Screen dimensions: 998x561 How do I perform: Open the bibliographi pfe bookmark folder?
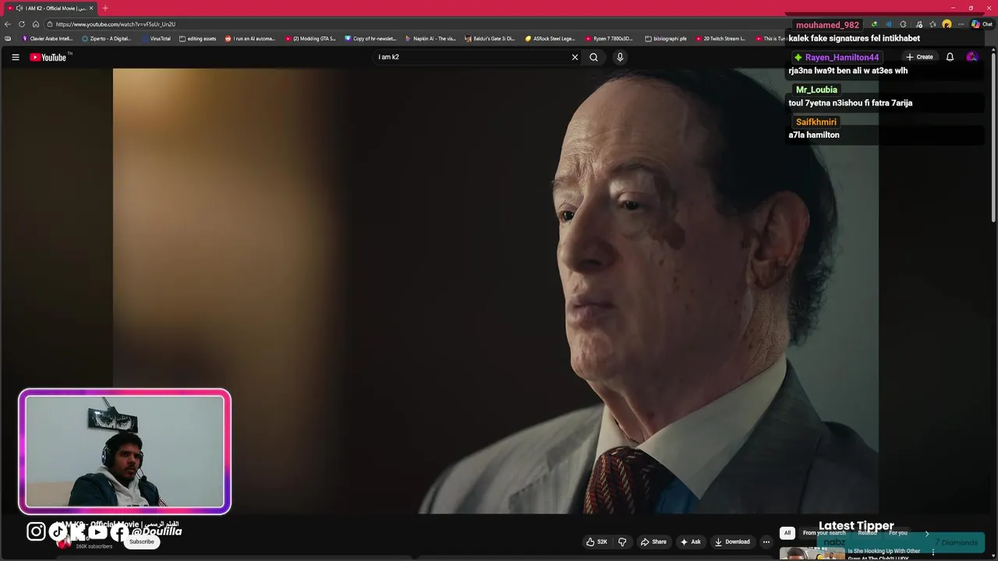pos(666,38)
